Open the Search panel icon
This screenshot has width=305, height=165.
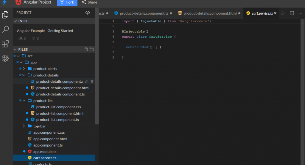pos(5,29)
